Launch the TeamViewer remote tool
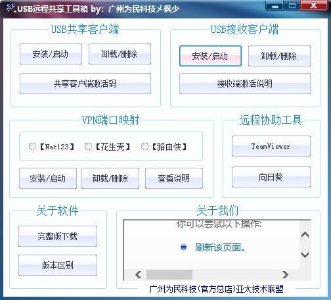 pyautogui.click(x=271, y=146)
